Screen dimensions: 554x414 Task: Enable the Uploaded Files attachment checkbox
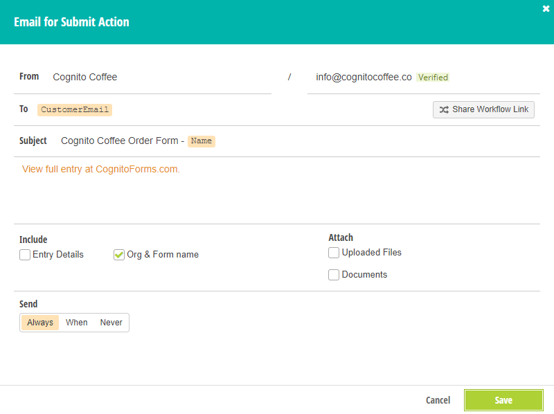334,253
